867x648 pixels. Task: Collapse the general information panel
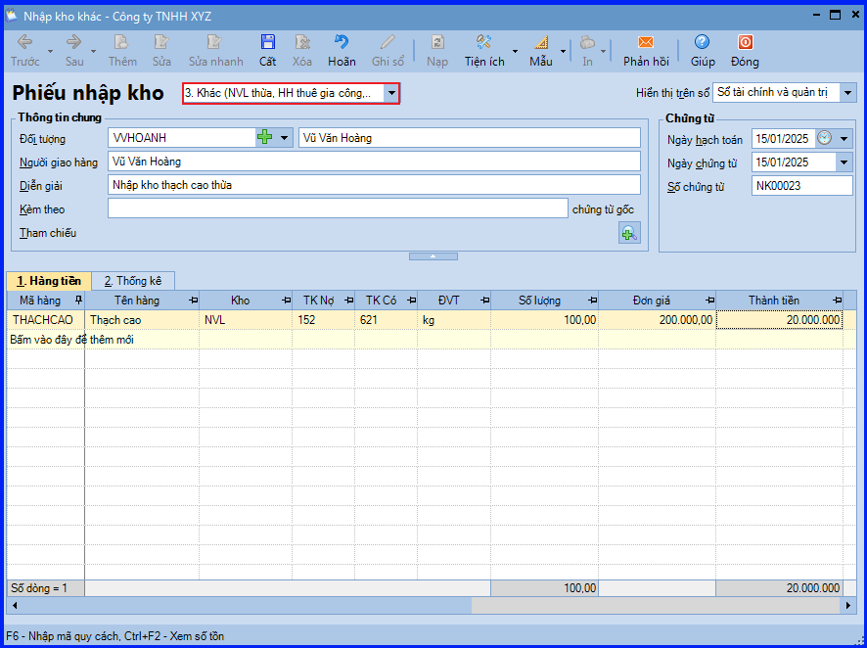[433, 256]
